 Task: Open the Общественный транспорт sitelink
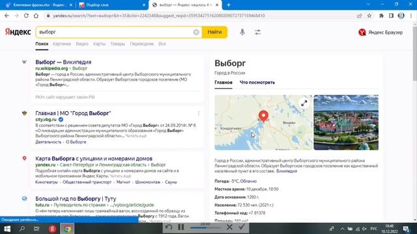(x=87, y=182)
